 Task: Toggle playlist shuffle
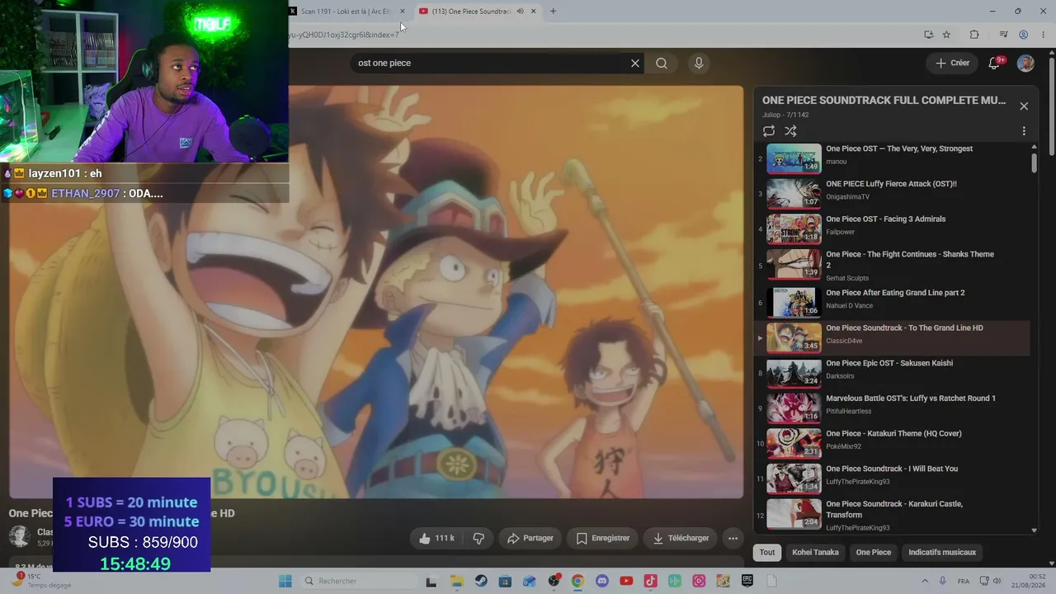(x=790, y=131)
